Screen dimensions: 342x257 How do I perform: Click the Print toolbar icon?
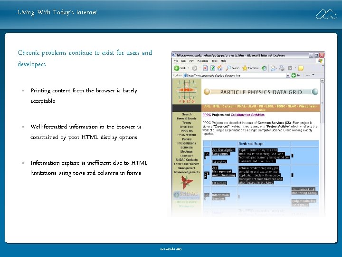click(282, 68)
